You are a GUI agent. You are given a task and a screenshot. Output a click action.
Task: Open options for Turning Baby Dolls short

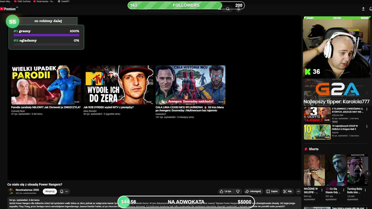(x=365, y=190)
